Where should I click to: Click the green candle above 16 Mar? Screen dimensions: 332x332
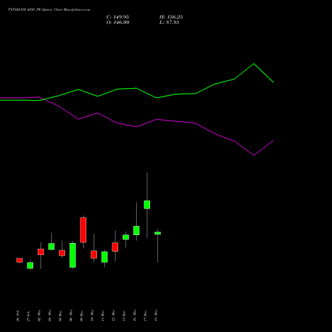click(136, 230)
